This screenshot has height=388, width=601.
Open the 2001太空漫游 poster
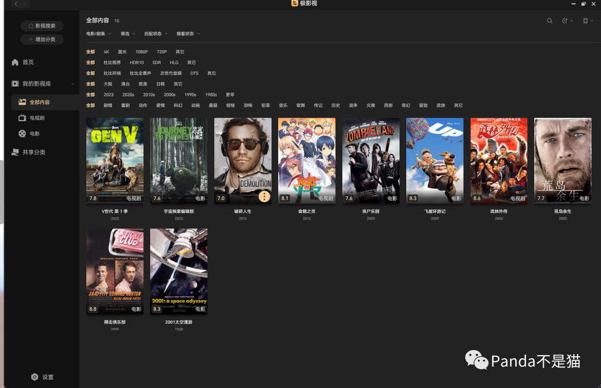(x=179, y=272)
